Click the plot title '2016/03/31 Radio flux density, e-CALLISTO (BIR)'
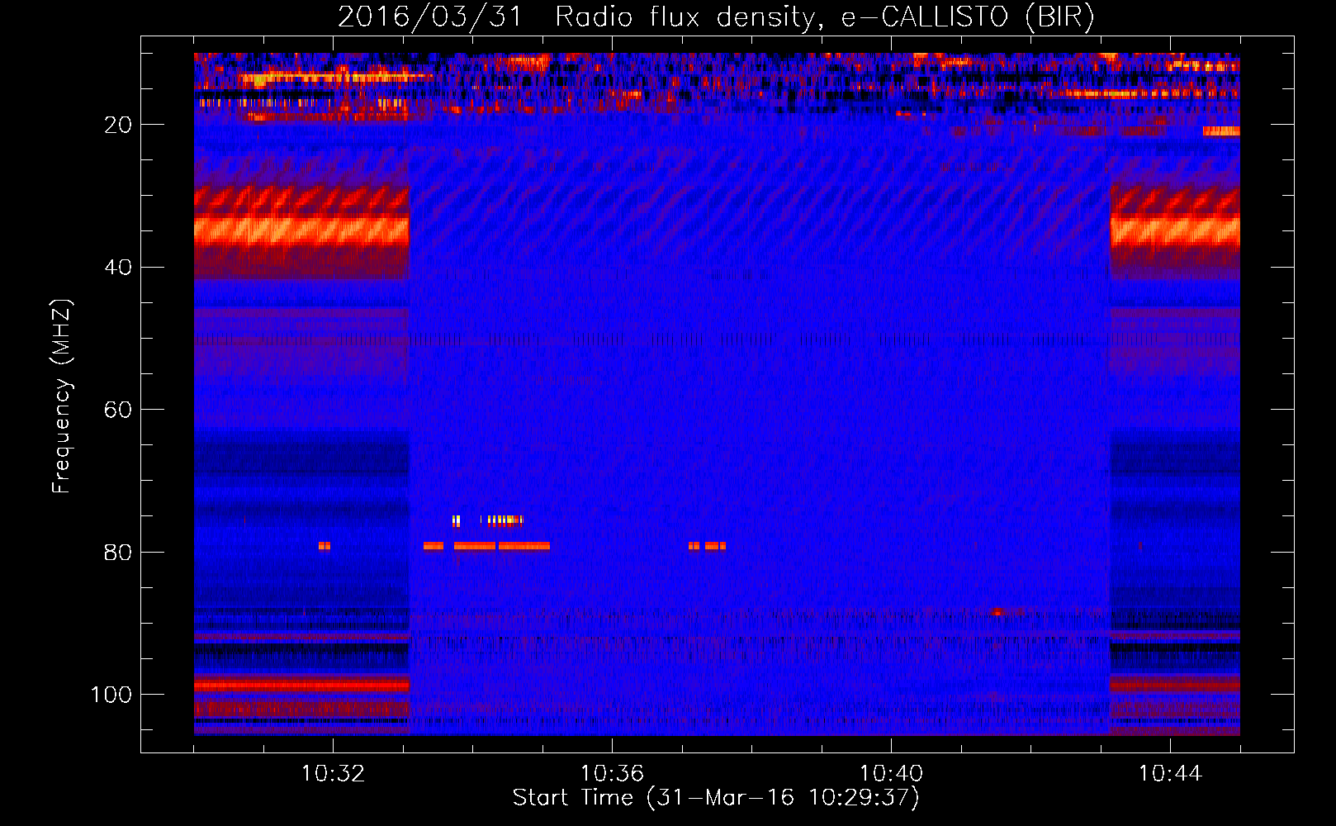The image size is (1336, 826). pos(716,17)
